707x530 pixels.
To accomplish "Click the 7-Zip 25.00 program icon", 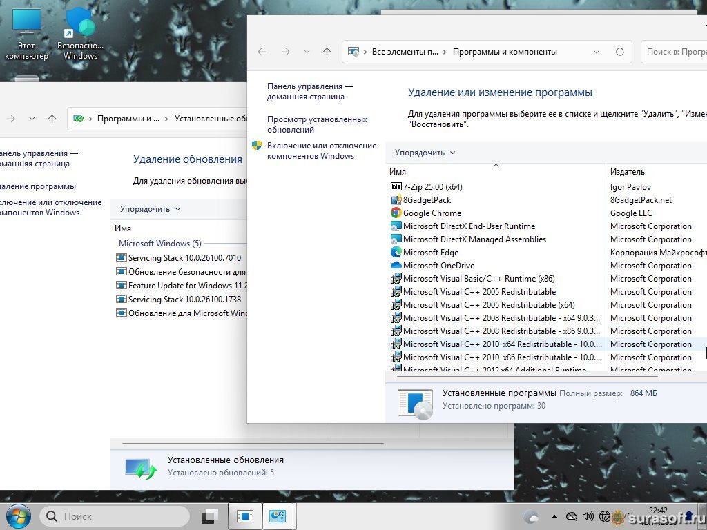I will (x=396, y=187).
